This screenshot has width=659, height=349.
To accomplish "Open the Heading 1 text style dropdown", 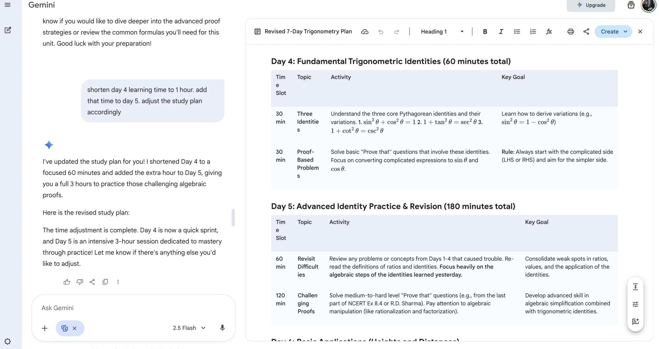I will [x=442, y=31].
